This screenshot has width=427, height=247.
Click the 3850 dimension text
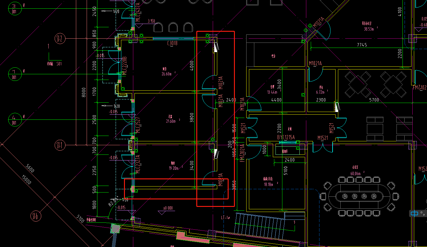234,185
